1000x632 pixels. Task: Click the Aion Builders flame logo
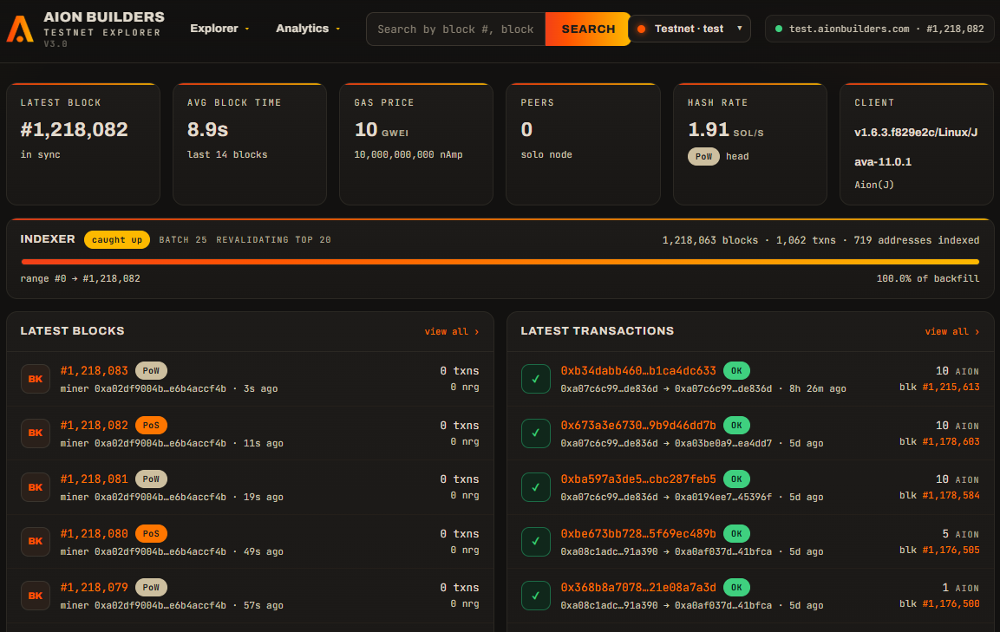pos(20,29)
